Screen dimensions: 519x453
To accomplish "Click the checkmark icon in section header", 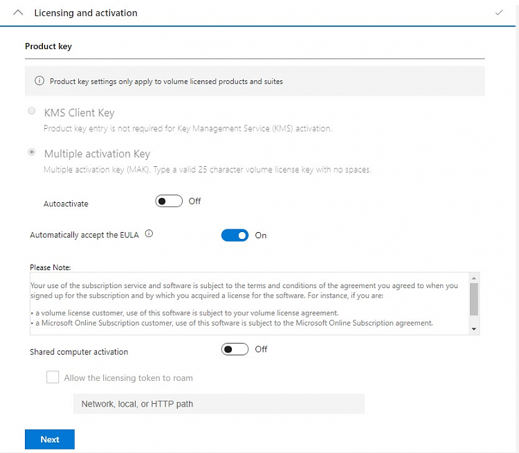I will click(x=499, y=12).
